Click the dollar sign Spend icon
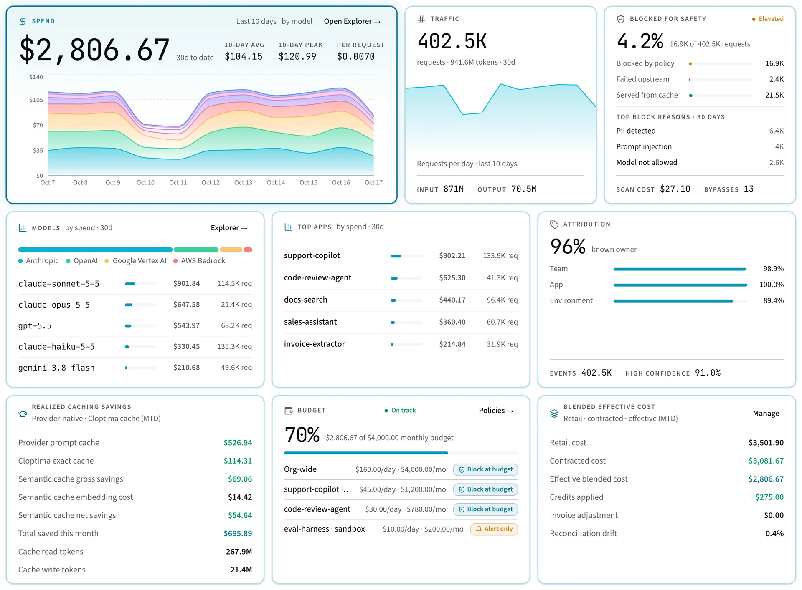The image size is (802, 590). (23, 21)
